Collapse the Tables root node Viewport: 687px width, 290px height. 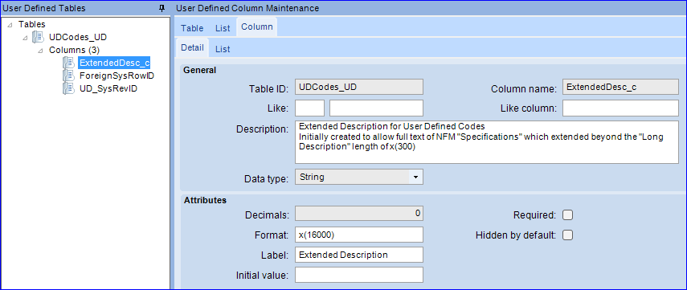pos(10,25)
